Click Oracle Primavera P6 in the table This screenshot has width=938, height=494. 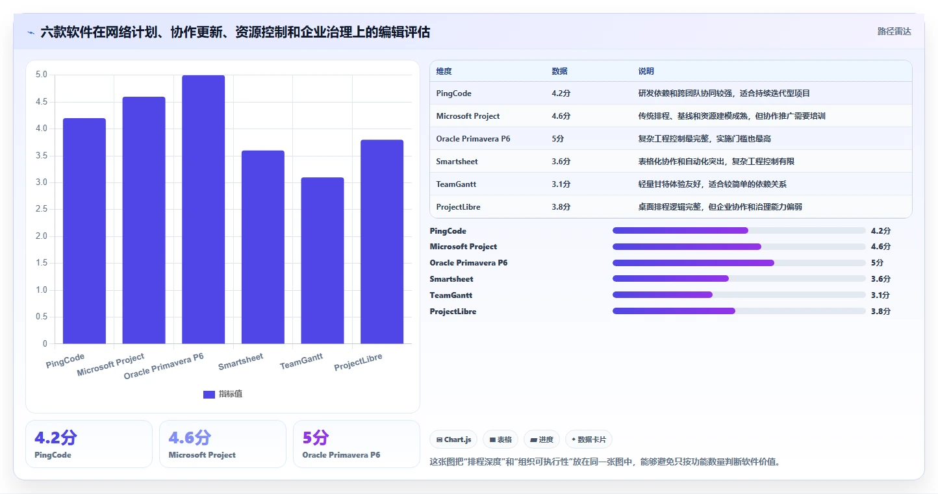click(x=474, y=139)
